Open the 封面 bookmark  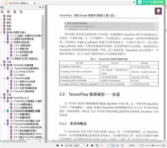pos(9,16)
